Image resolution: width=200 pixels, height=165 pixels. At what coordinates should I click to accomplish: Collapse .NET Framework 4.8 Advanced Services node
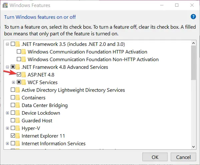pyautogui.click(x=8, y=67)
